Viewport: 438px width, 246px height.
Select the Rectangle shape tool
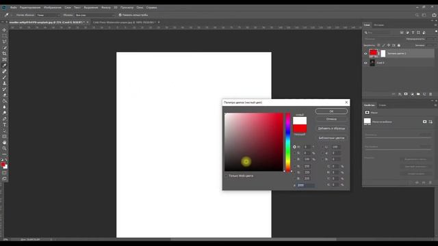tap(4, 137)
